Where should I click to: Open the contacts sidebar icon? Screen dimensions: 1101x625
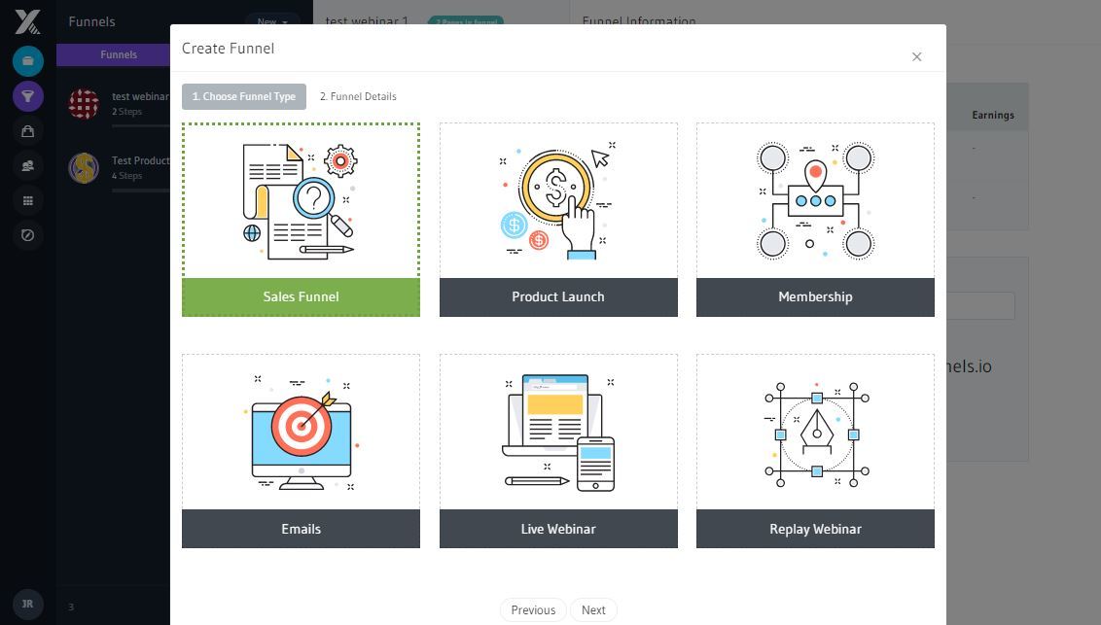tap(28, 165)
